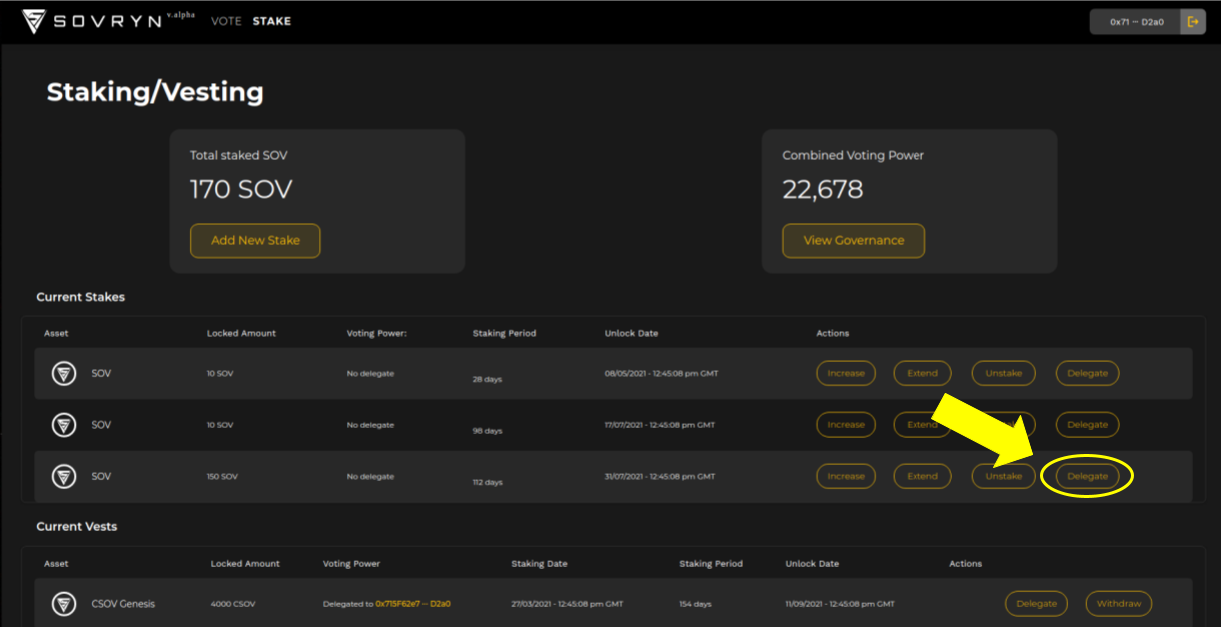Click the 28 days staking period cell

click(488, 380)
